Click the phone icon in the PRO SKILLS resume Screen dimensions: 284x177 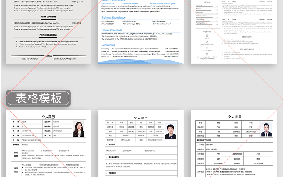207,42
